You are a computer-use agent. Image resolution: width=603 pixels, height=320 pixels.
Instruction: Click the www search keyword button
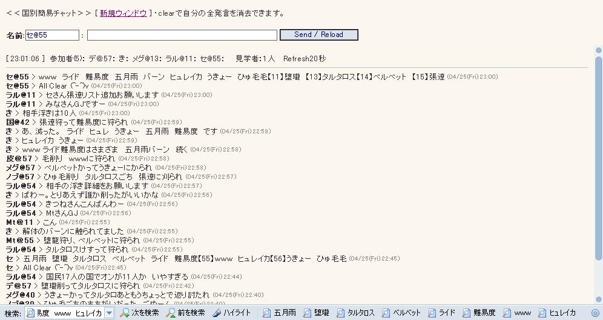517,313
